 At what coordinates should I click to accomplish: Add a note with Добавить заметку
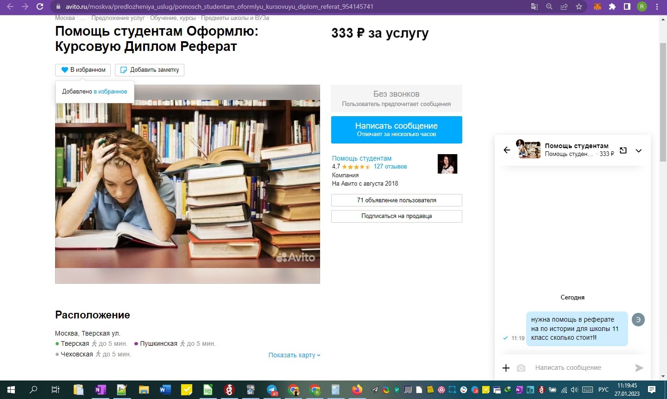coord(150,70)
